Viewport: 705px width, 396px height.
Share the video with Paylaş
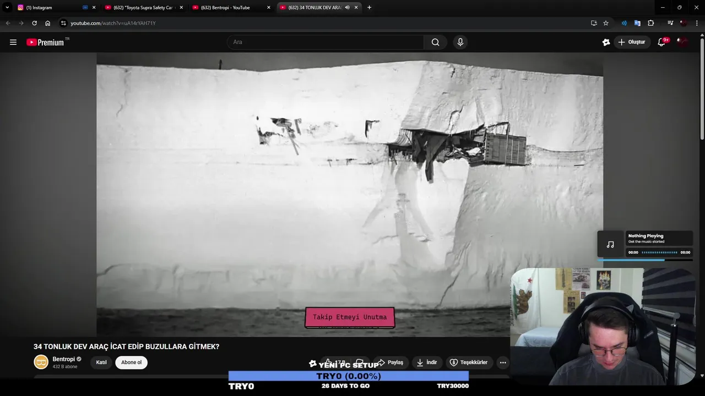(x=391, y=362)
